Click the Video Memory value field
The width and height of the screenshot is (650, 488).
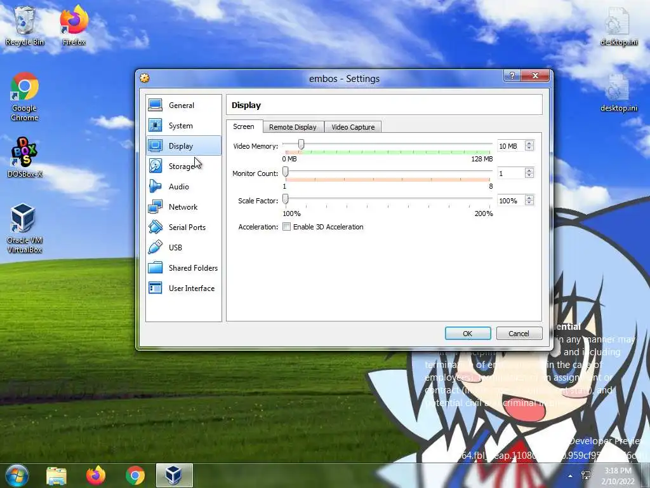tap(511, 146)
